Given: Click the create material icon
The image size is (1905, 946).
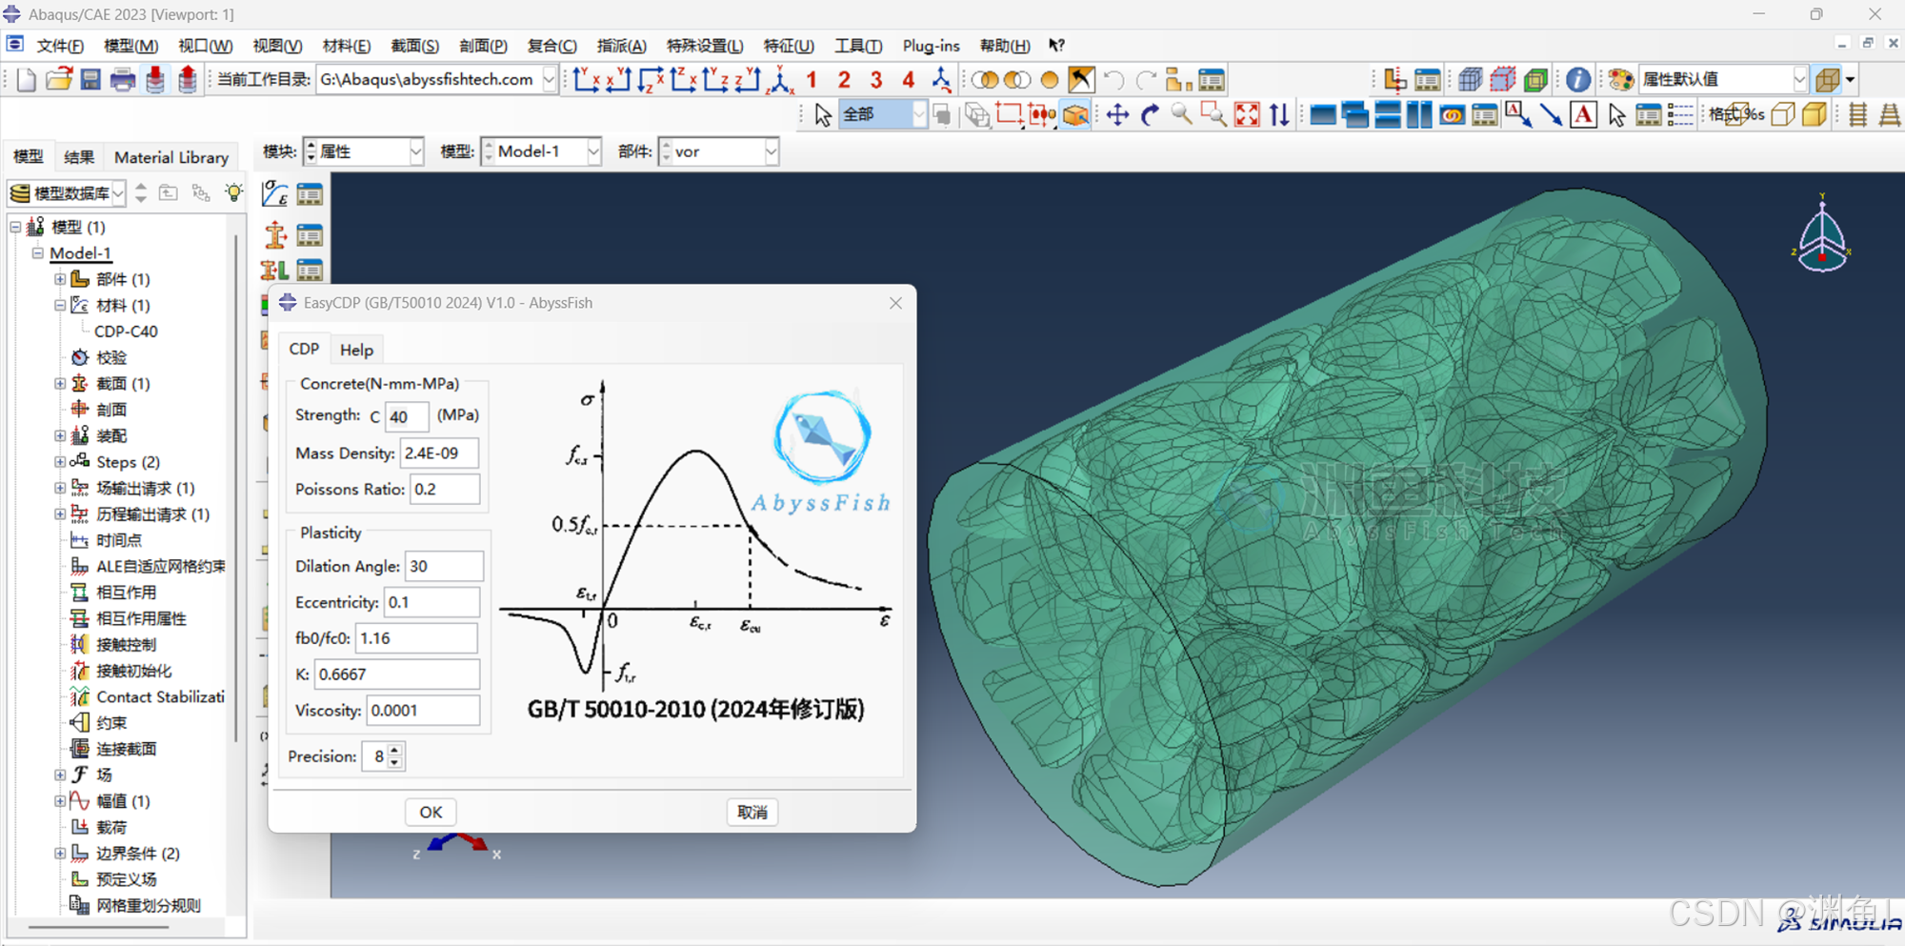Looking at the screenshot, I should tap(275, 195).
